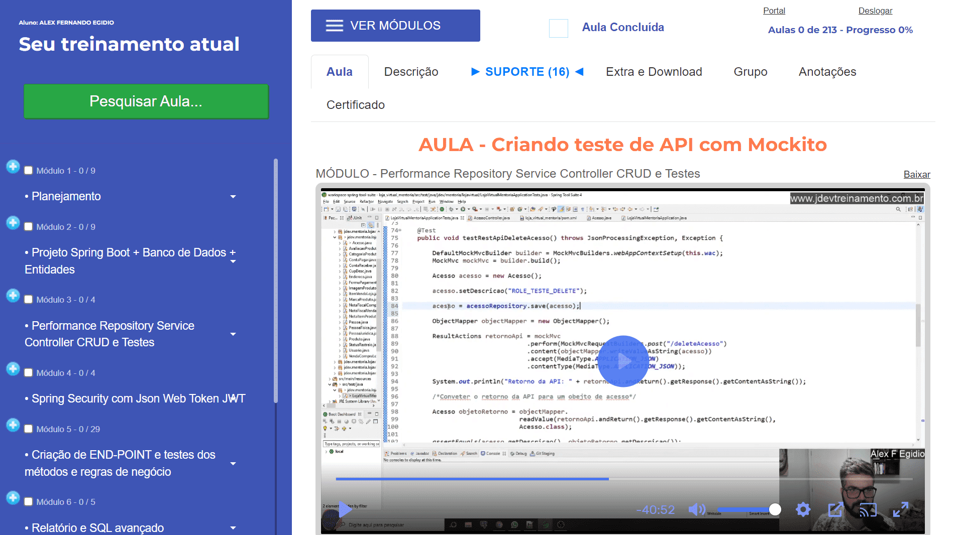Click the Deslogar link

coord(875,11)
